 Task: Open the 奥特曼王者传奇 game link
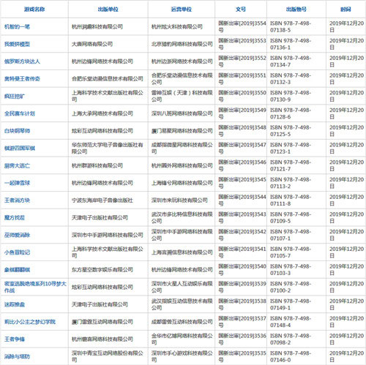pos(22,79)
